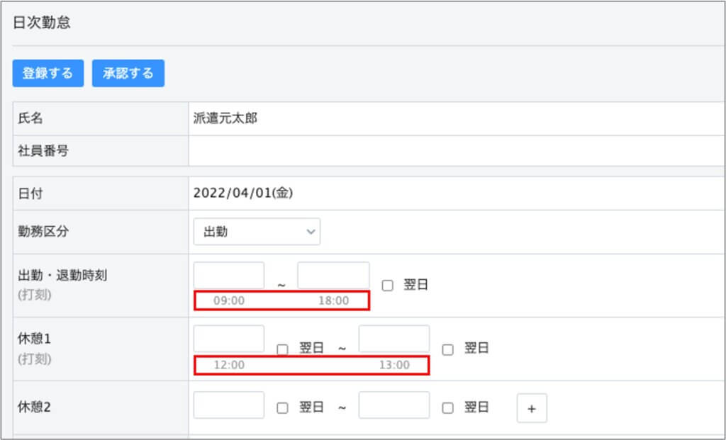Click the stamped 13:00 break end time
The width and height of the screenshot is (726, 440).
pyautogui.click(x=394, y=365)
